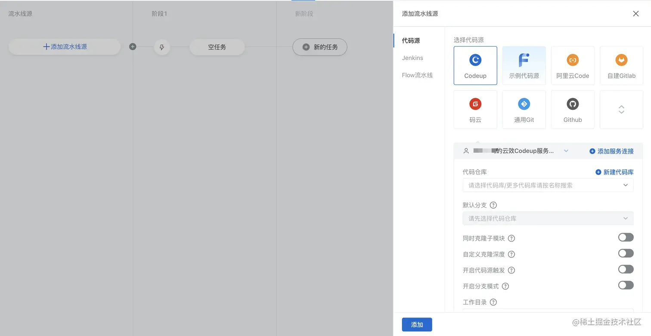Click the 工作目录 input field

[x=548, y=310]
